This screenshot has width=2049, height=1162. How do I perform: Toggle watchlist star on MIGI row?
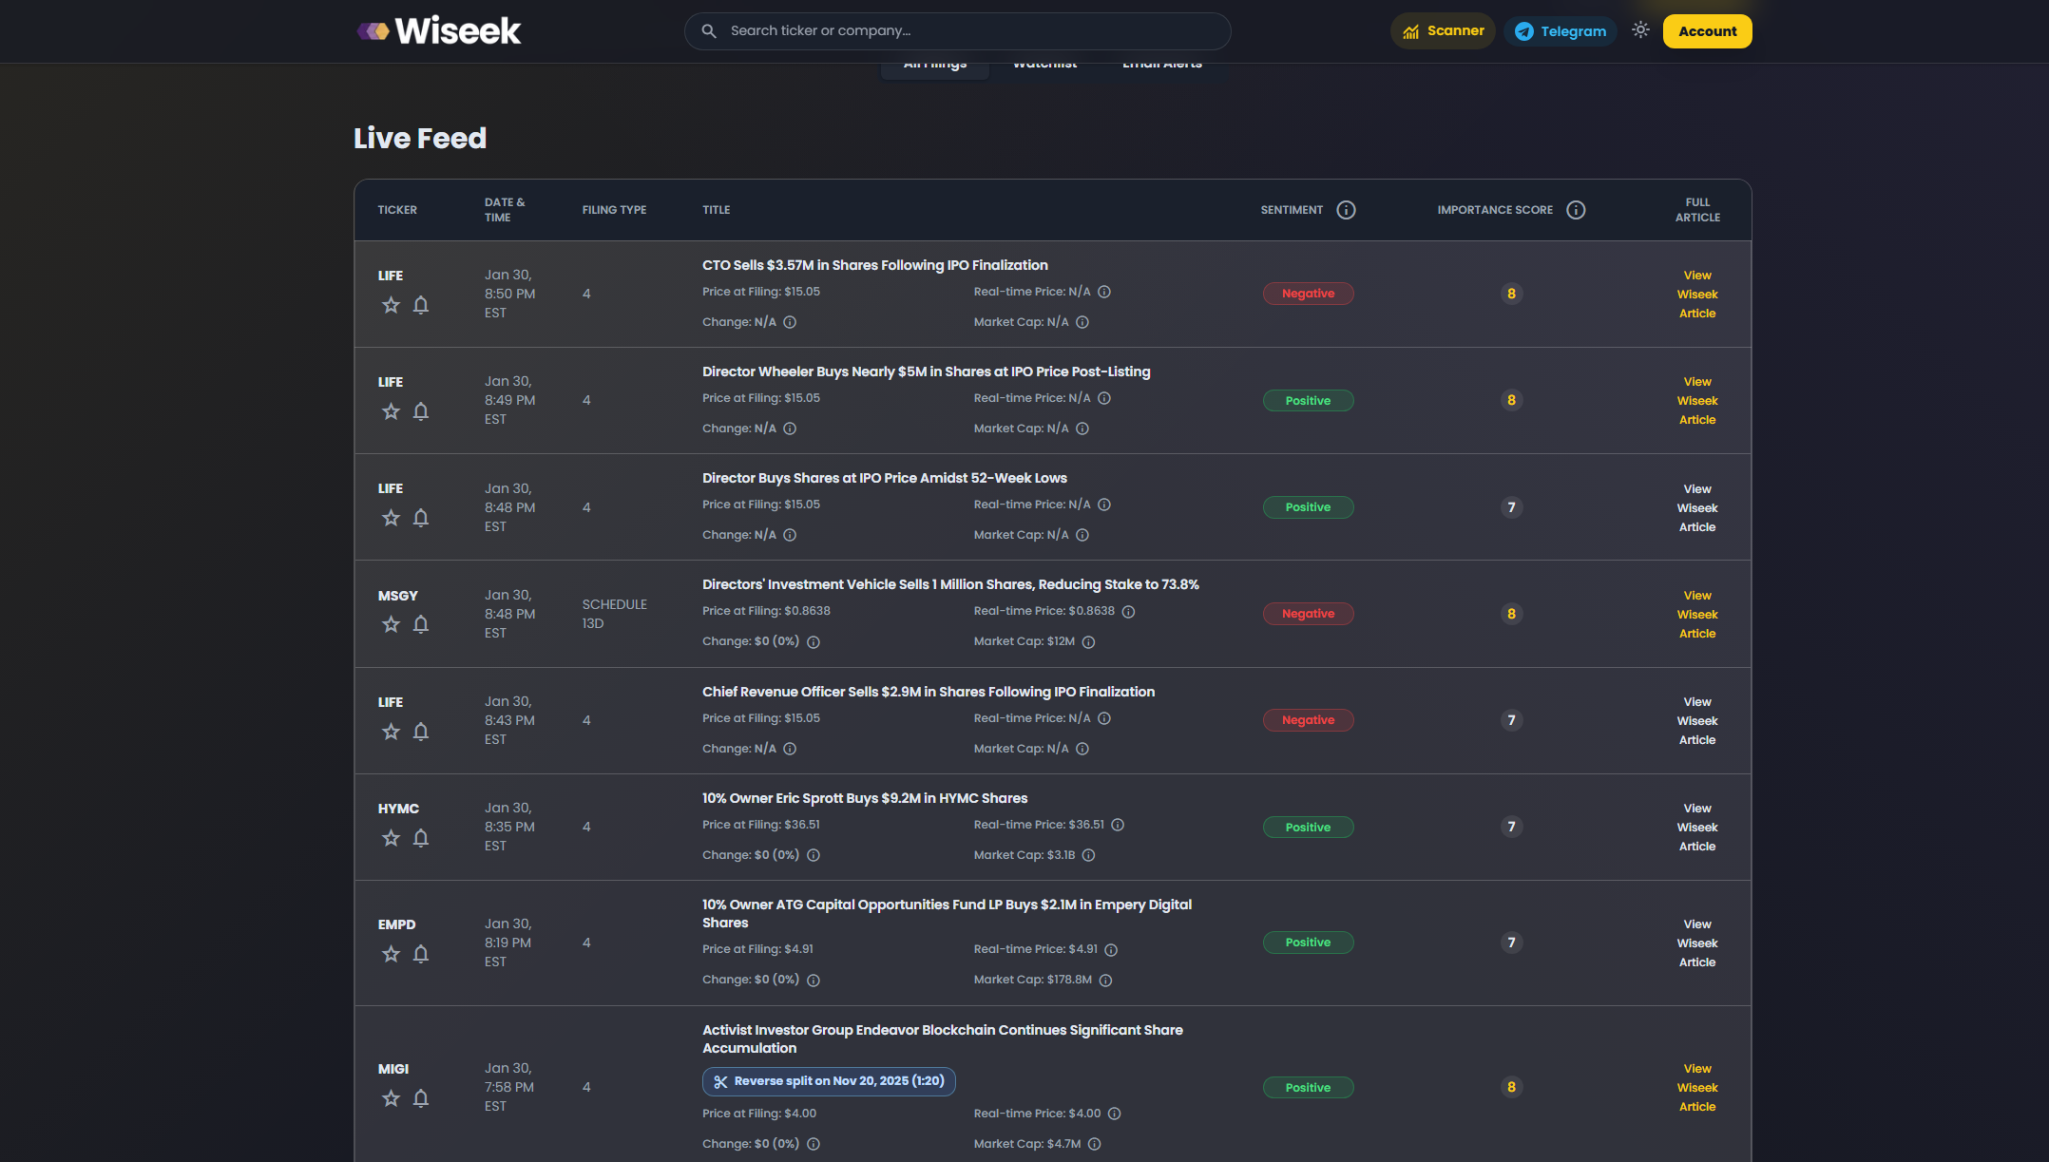391,1098
